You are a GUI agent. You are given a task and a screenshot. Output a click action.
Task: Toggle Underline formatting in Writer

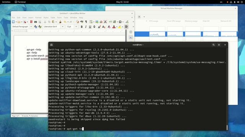point(90,27)
